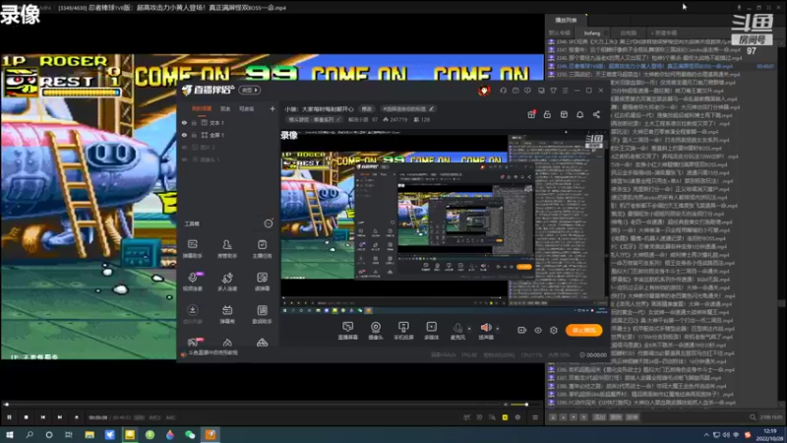Toggle the speaker 扬声器 mute icon
Image resolution: width=787 pixels, height=443 pixels.
point(485,328)
